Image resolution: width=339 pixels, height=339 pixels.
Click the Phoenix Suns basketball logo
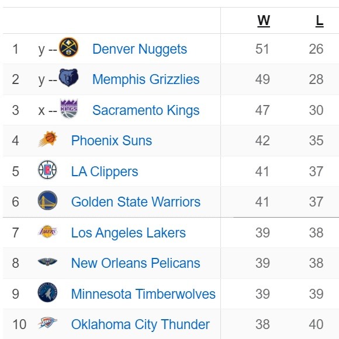pyautogui.click(x=48, y=139)
